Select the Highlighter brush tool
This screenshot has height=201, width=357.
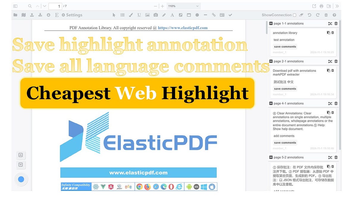point(131,15)
